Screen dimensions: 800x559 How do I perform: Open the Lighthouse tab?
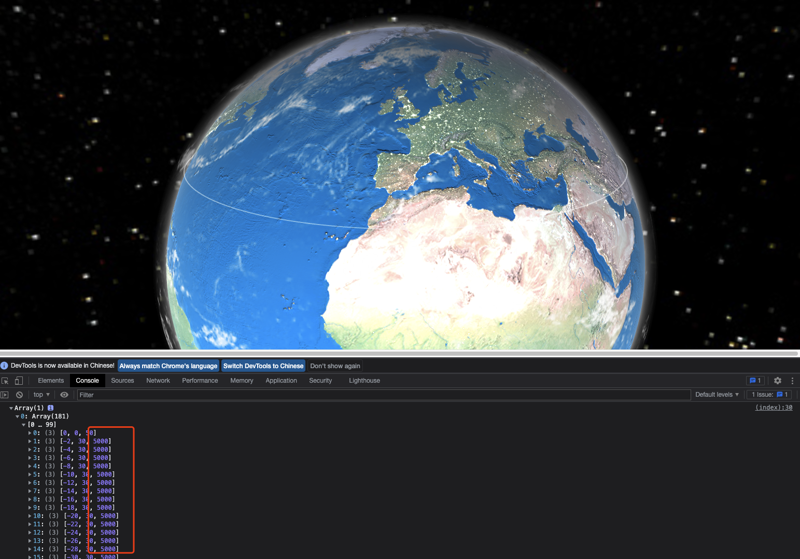364,381
